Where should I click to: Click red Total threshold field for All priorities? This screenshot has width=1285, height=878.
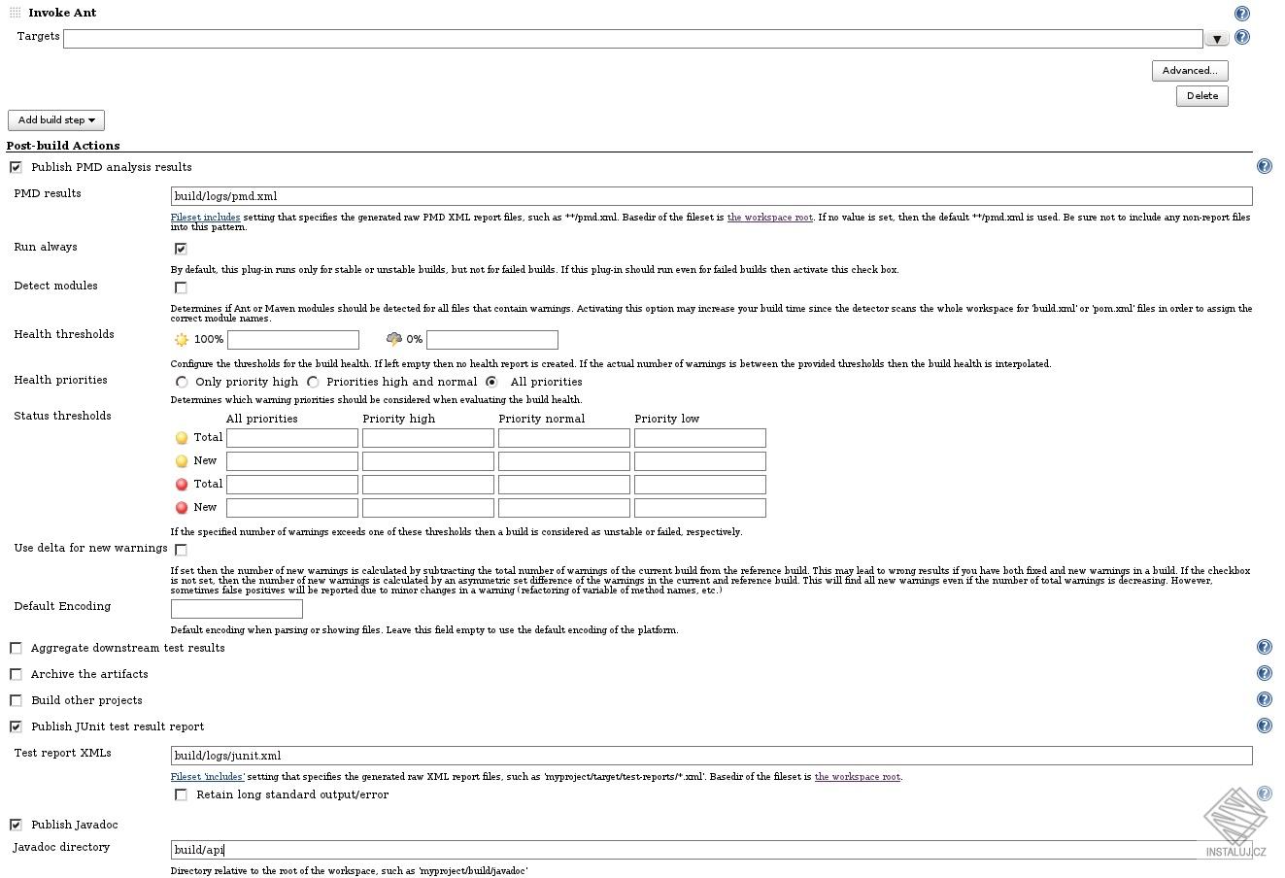pos(292,485)
